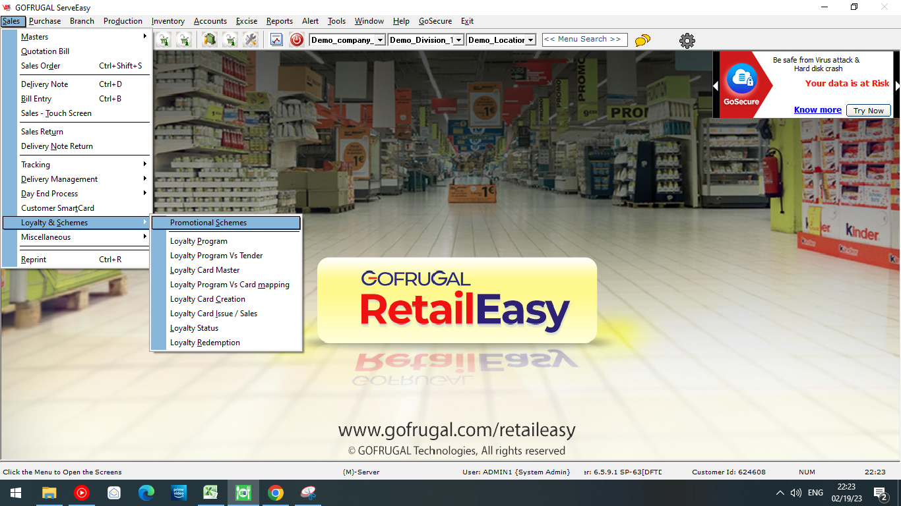Select Bill Entry

pyautogui.click(x=77, y=99)
